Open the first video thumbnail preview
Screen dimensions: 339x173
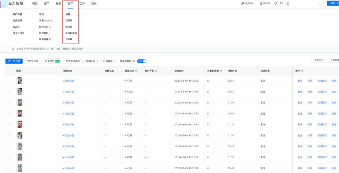[x=20, y=81]
